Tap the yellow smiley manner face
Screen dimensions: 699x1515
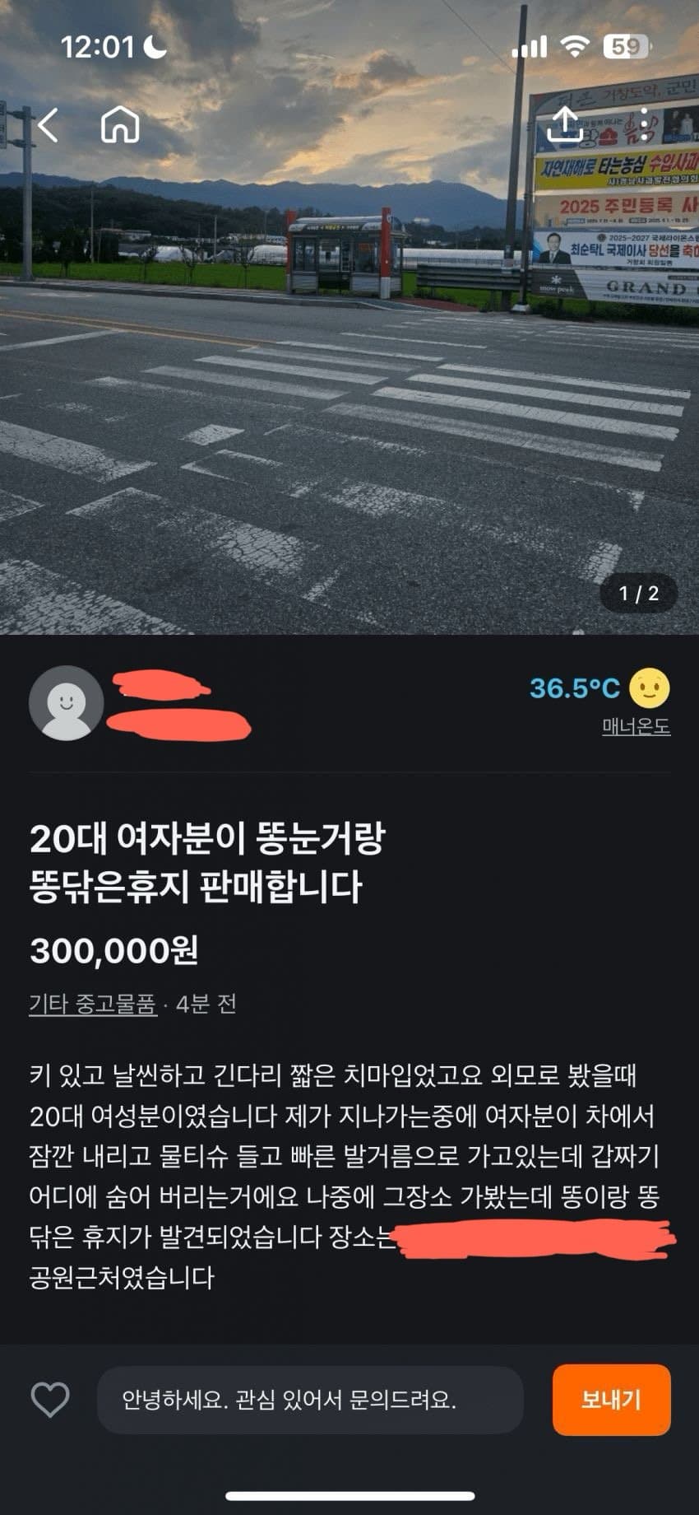(x=650, y=688)
